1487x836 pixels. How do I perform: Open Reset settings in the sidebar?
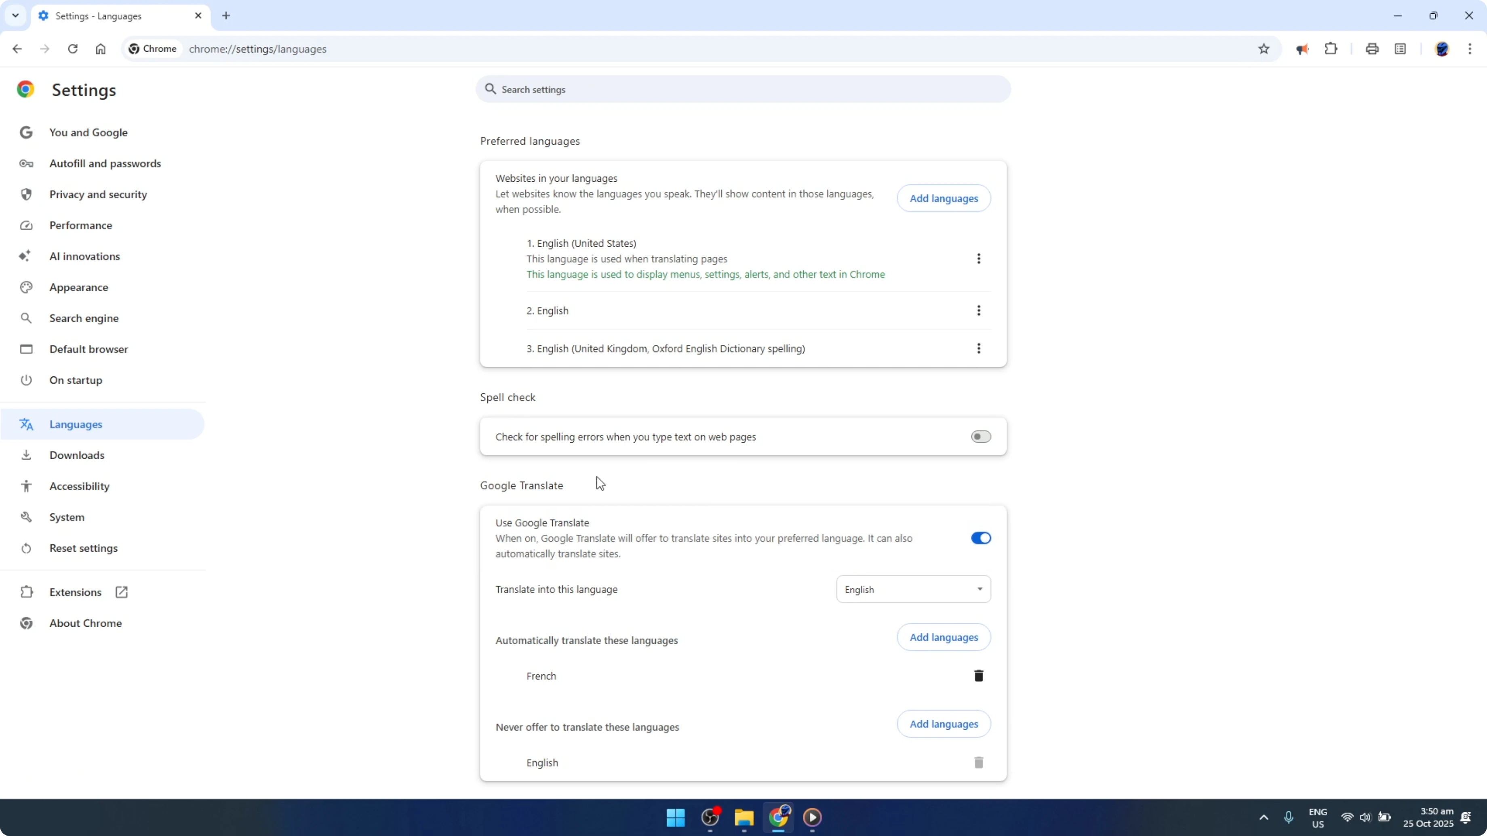point(84,548)
